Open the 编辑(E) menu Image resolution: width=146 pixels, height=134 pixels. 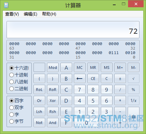pos(30,14)
